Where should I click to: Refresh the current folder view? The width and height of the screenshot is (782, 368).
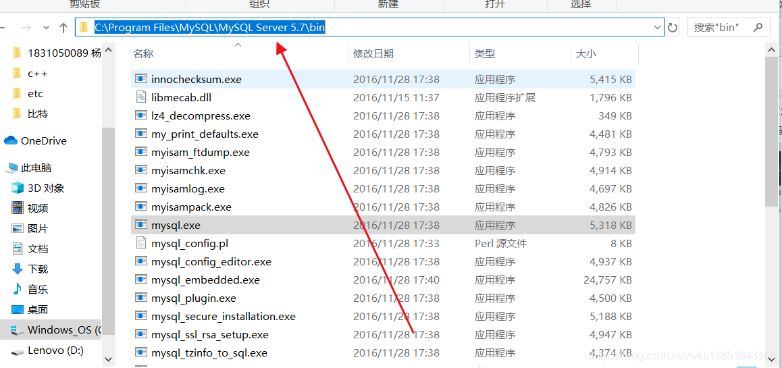673,28
